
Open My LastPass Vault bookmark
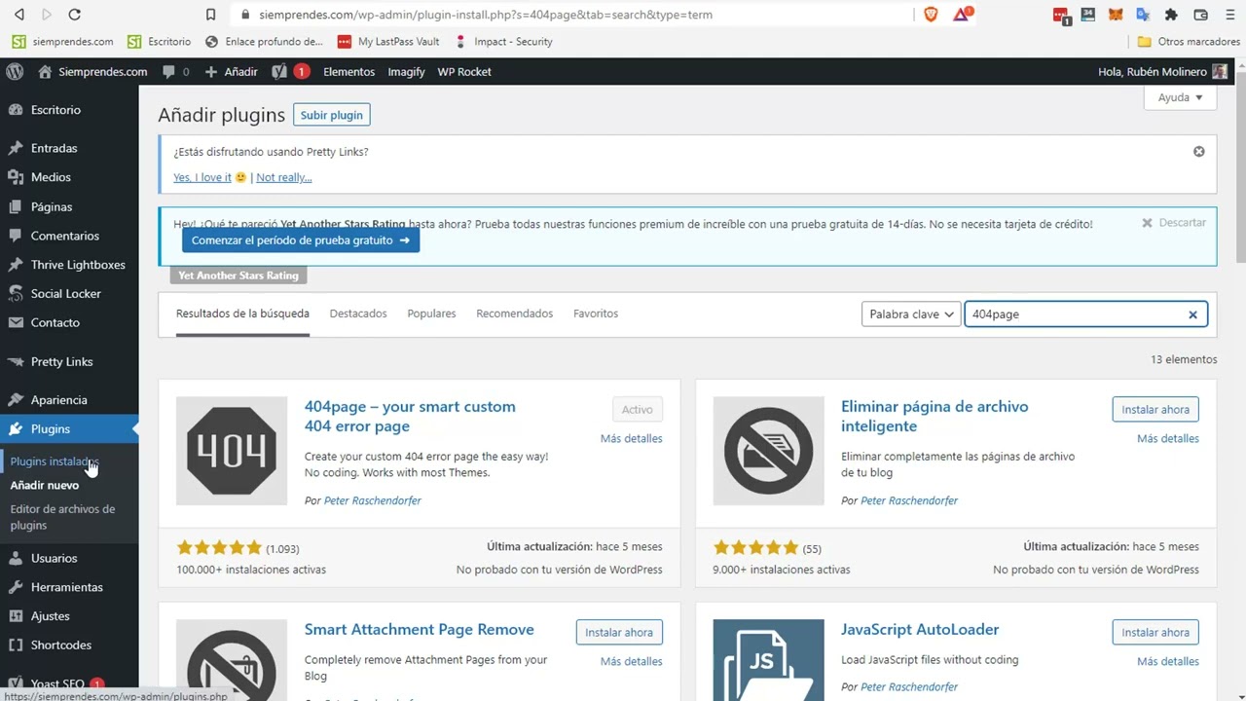(388, 42)
